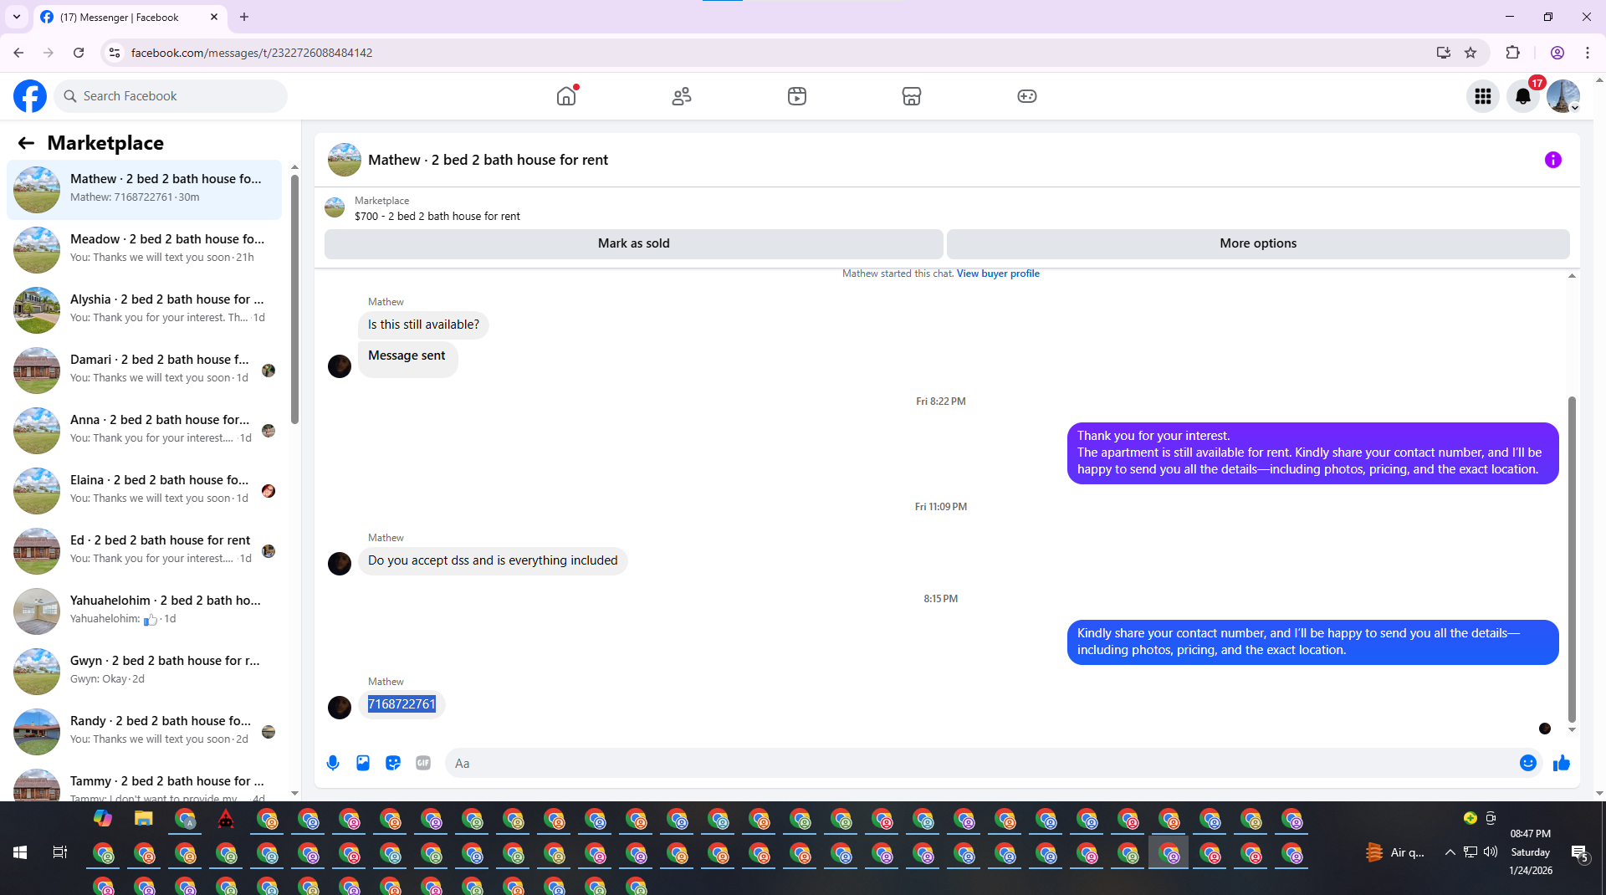The width and height of the screenshot is (1606, 895).
Task: Click the browser back button
Action: (18, 53)
